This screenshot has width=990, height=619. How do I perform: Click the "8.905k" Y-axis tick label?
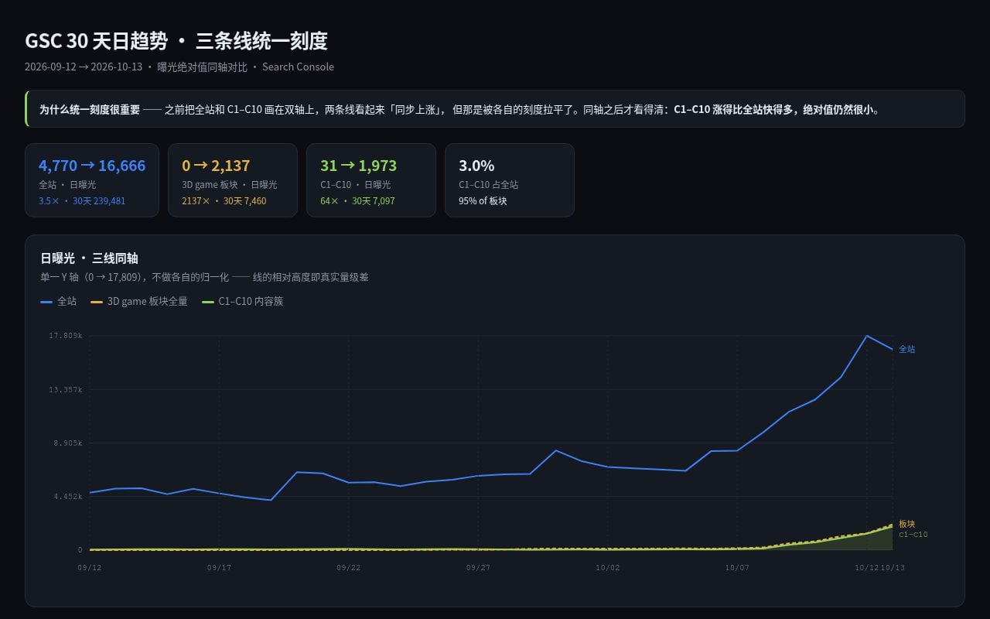pos(67,443)
